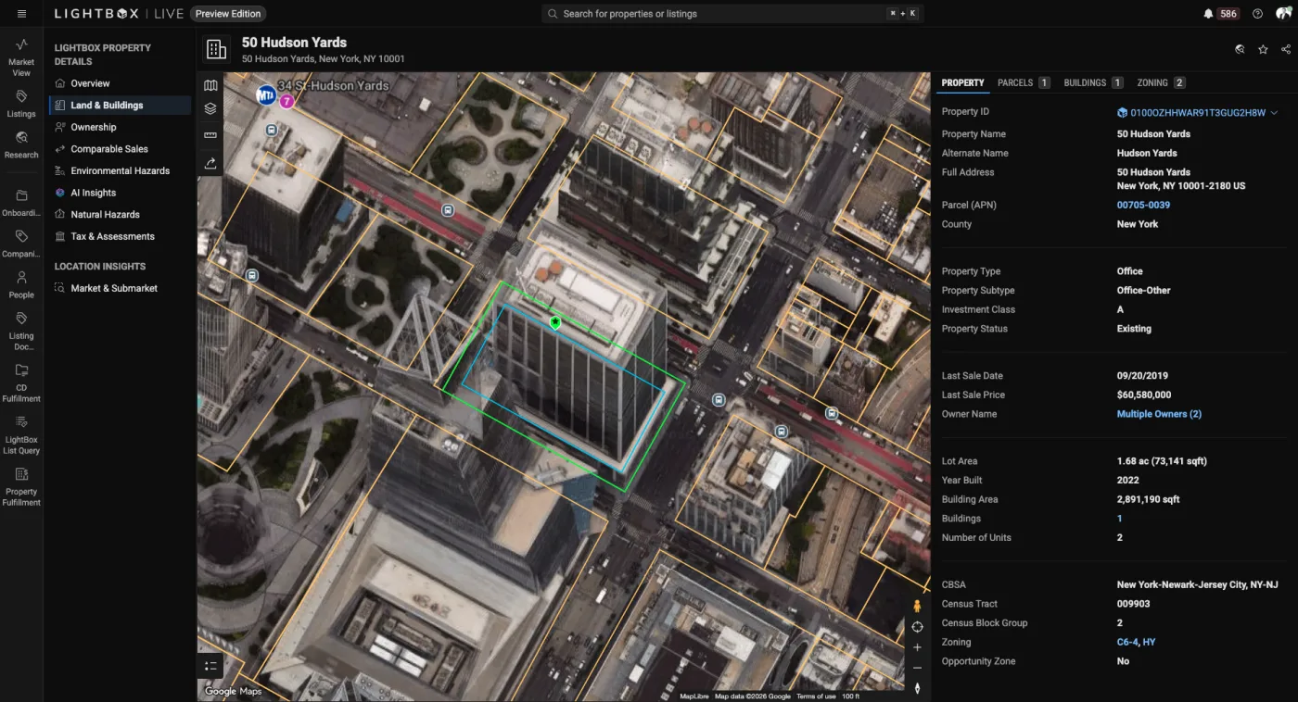
Task: Open the Overview details section
Action: click(121, 83)
